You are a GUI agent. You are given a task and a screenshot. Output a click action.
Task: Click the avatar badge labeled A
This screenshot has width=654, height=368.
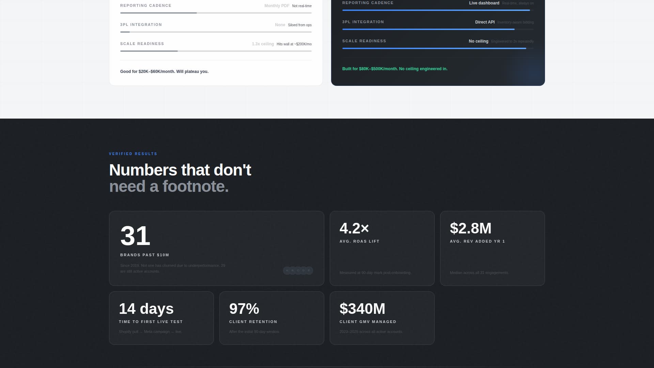(x=287, y=271)
